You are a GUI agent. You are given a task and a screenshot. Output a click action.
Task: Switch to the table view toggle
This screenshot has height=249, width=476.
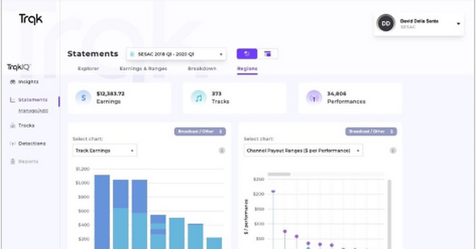(268, 54)
